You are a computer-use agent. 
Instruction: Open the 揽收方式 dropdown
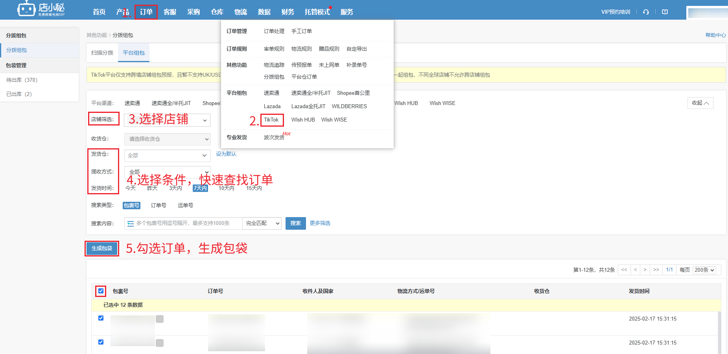[167, 172]
